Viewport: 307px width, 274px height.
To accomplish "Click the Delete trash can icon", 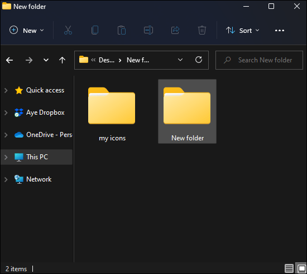I will pos(202,30).
